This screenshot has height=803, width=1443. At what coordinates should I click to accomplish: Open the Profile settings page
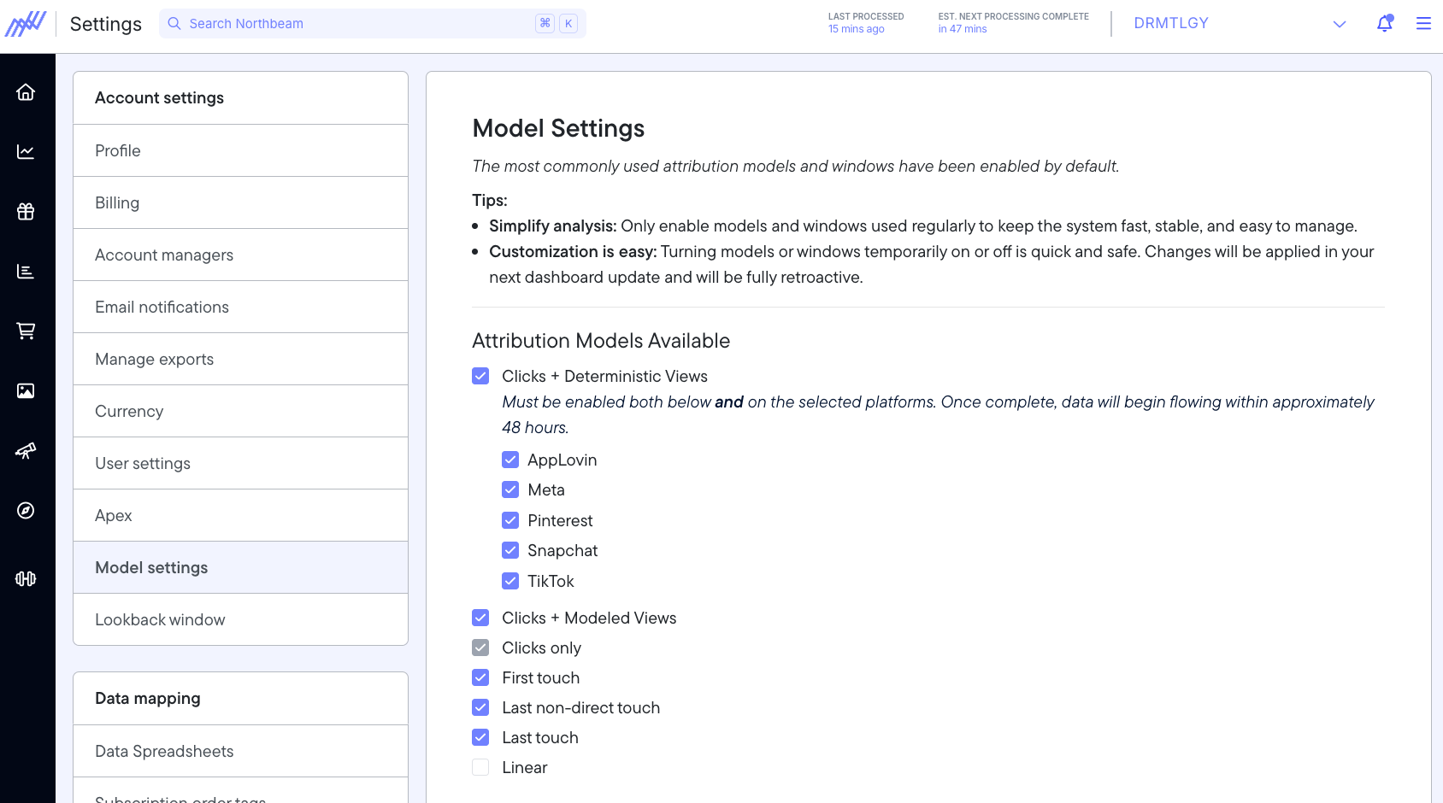[240, 150]
